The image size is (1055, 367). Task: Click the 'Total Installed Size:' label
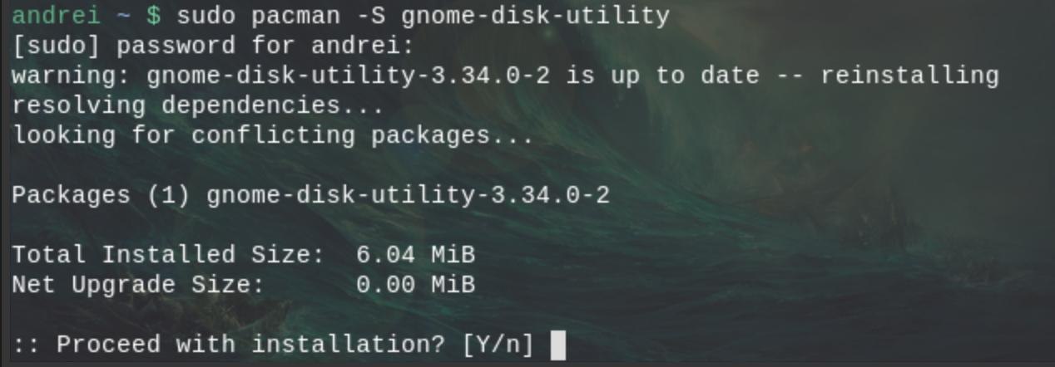[168, 255]
